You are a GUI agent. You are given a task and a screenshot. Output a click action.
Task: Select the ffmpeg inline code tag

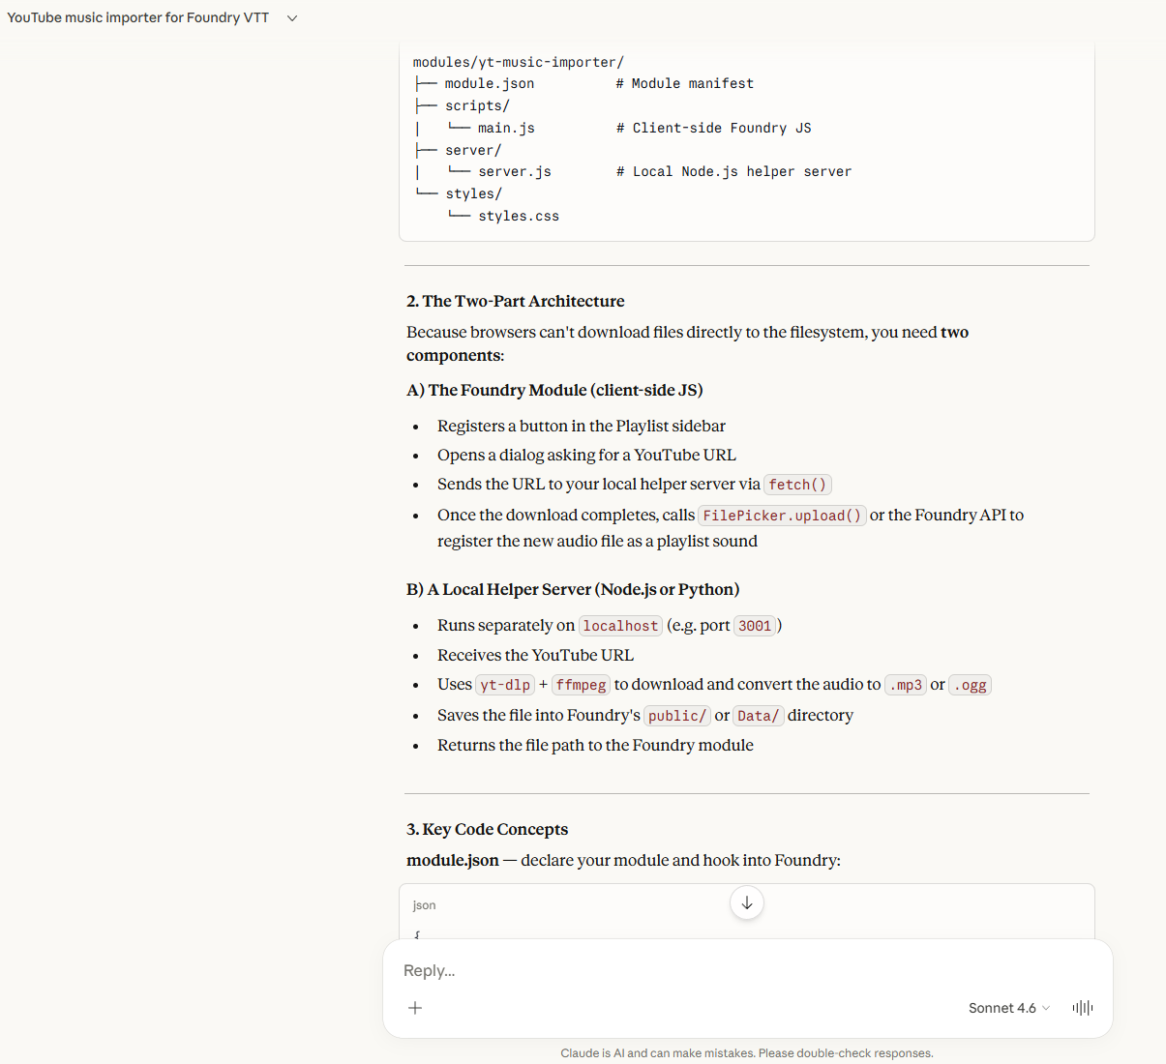point(581,685)
